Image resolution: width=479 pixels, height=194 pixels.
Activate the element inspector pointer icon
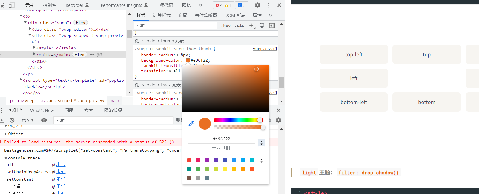2,5
